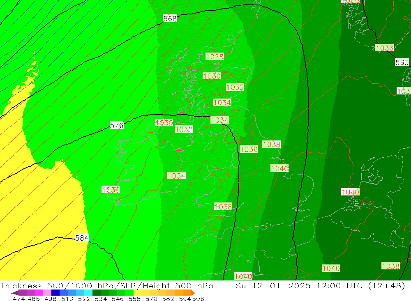Image resolution: width=411 pixels, height=301 pixels.
Task: Select the 584 height contour label
Action: click(x=82, y=238)
